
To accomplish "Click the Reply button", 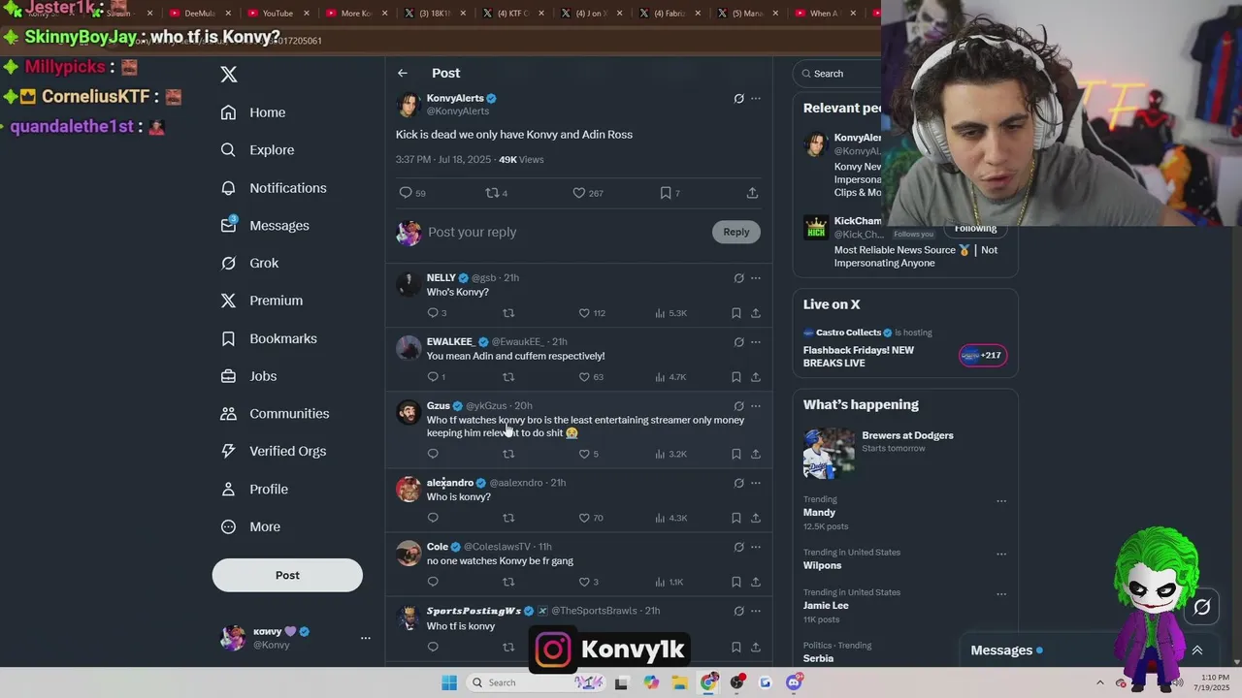I will (x=736, y=232).
